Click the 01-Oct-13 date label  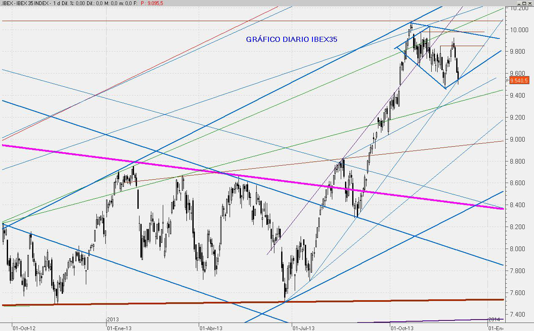point(401,328)
